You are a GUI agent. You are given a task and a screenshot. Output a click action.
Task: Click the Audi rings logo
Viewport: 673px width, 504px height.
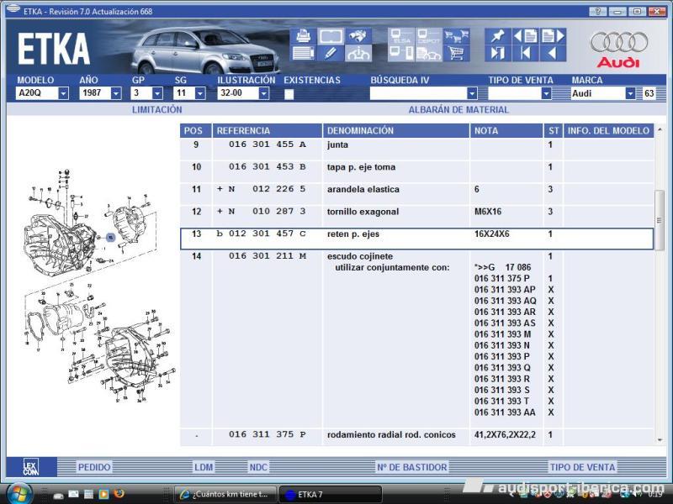pyautogui.click(x=618, y=42)
